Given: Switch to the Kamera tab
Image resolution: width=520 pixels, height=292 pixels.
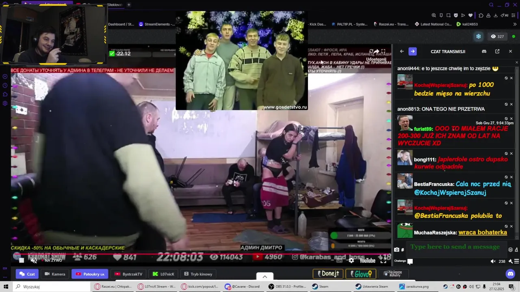Looking at the screenshot, I should pos(55,274).
